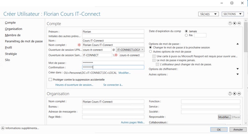Expand Options de chiffrement section
The width and height of the screenshot is (248, 134).
tap(237, 69)
